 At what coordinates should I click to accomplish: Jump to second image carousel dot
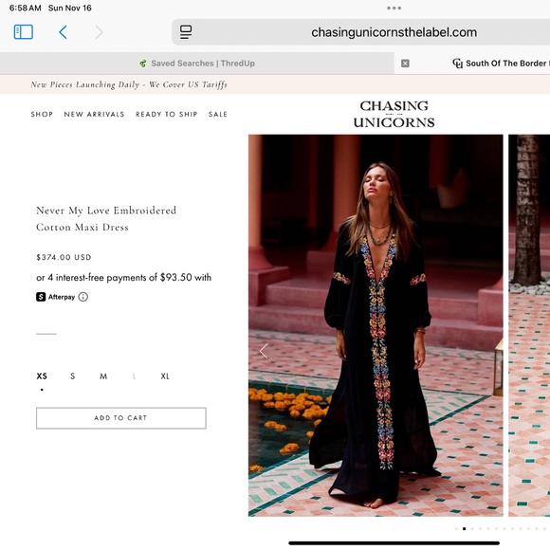pyautogui.click(x=464, y=528)
